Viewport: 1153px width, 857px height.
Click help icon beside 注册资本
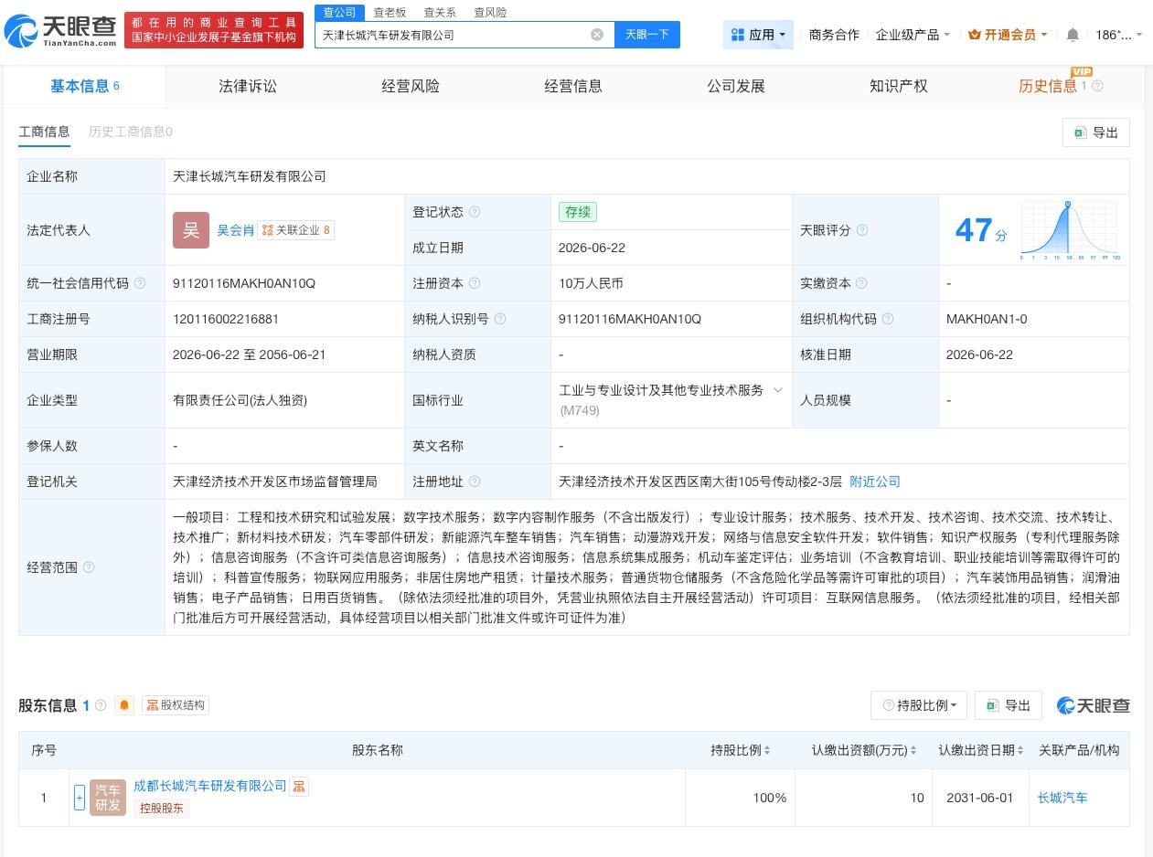tap(475, 283)
